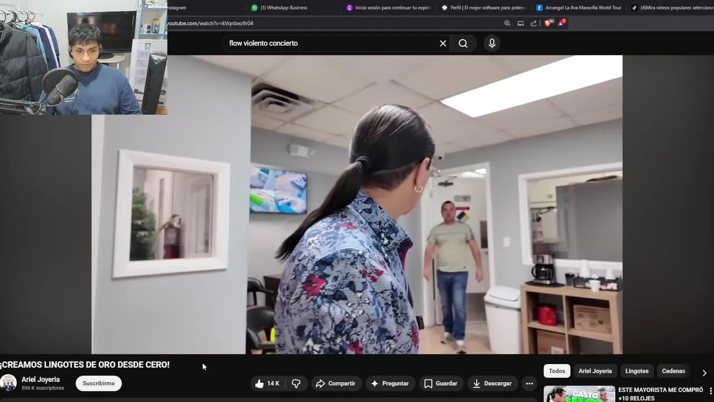Screen dimensions: 714x402
Task: Select the Lingotes filter chip
Action: [636, 371]
